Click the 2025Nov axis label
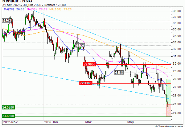The width and height of the screenshot is (185, 127). [10, 122]
